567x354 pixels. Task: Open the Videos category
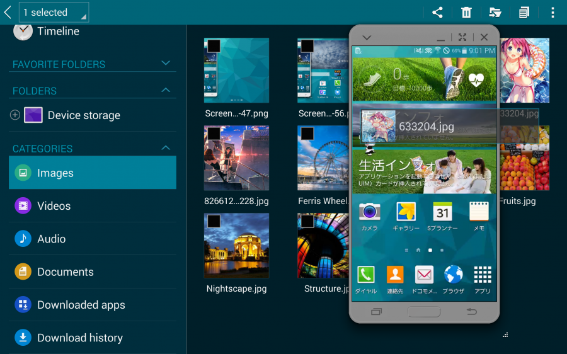click(54, 206)
